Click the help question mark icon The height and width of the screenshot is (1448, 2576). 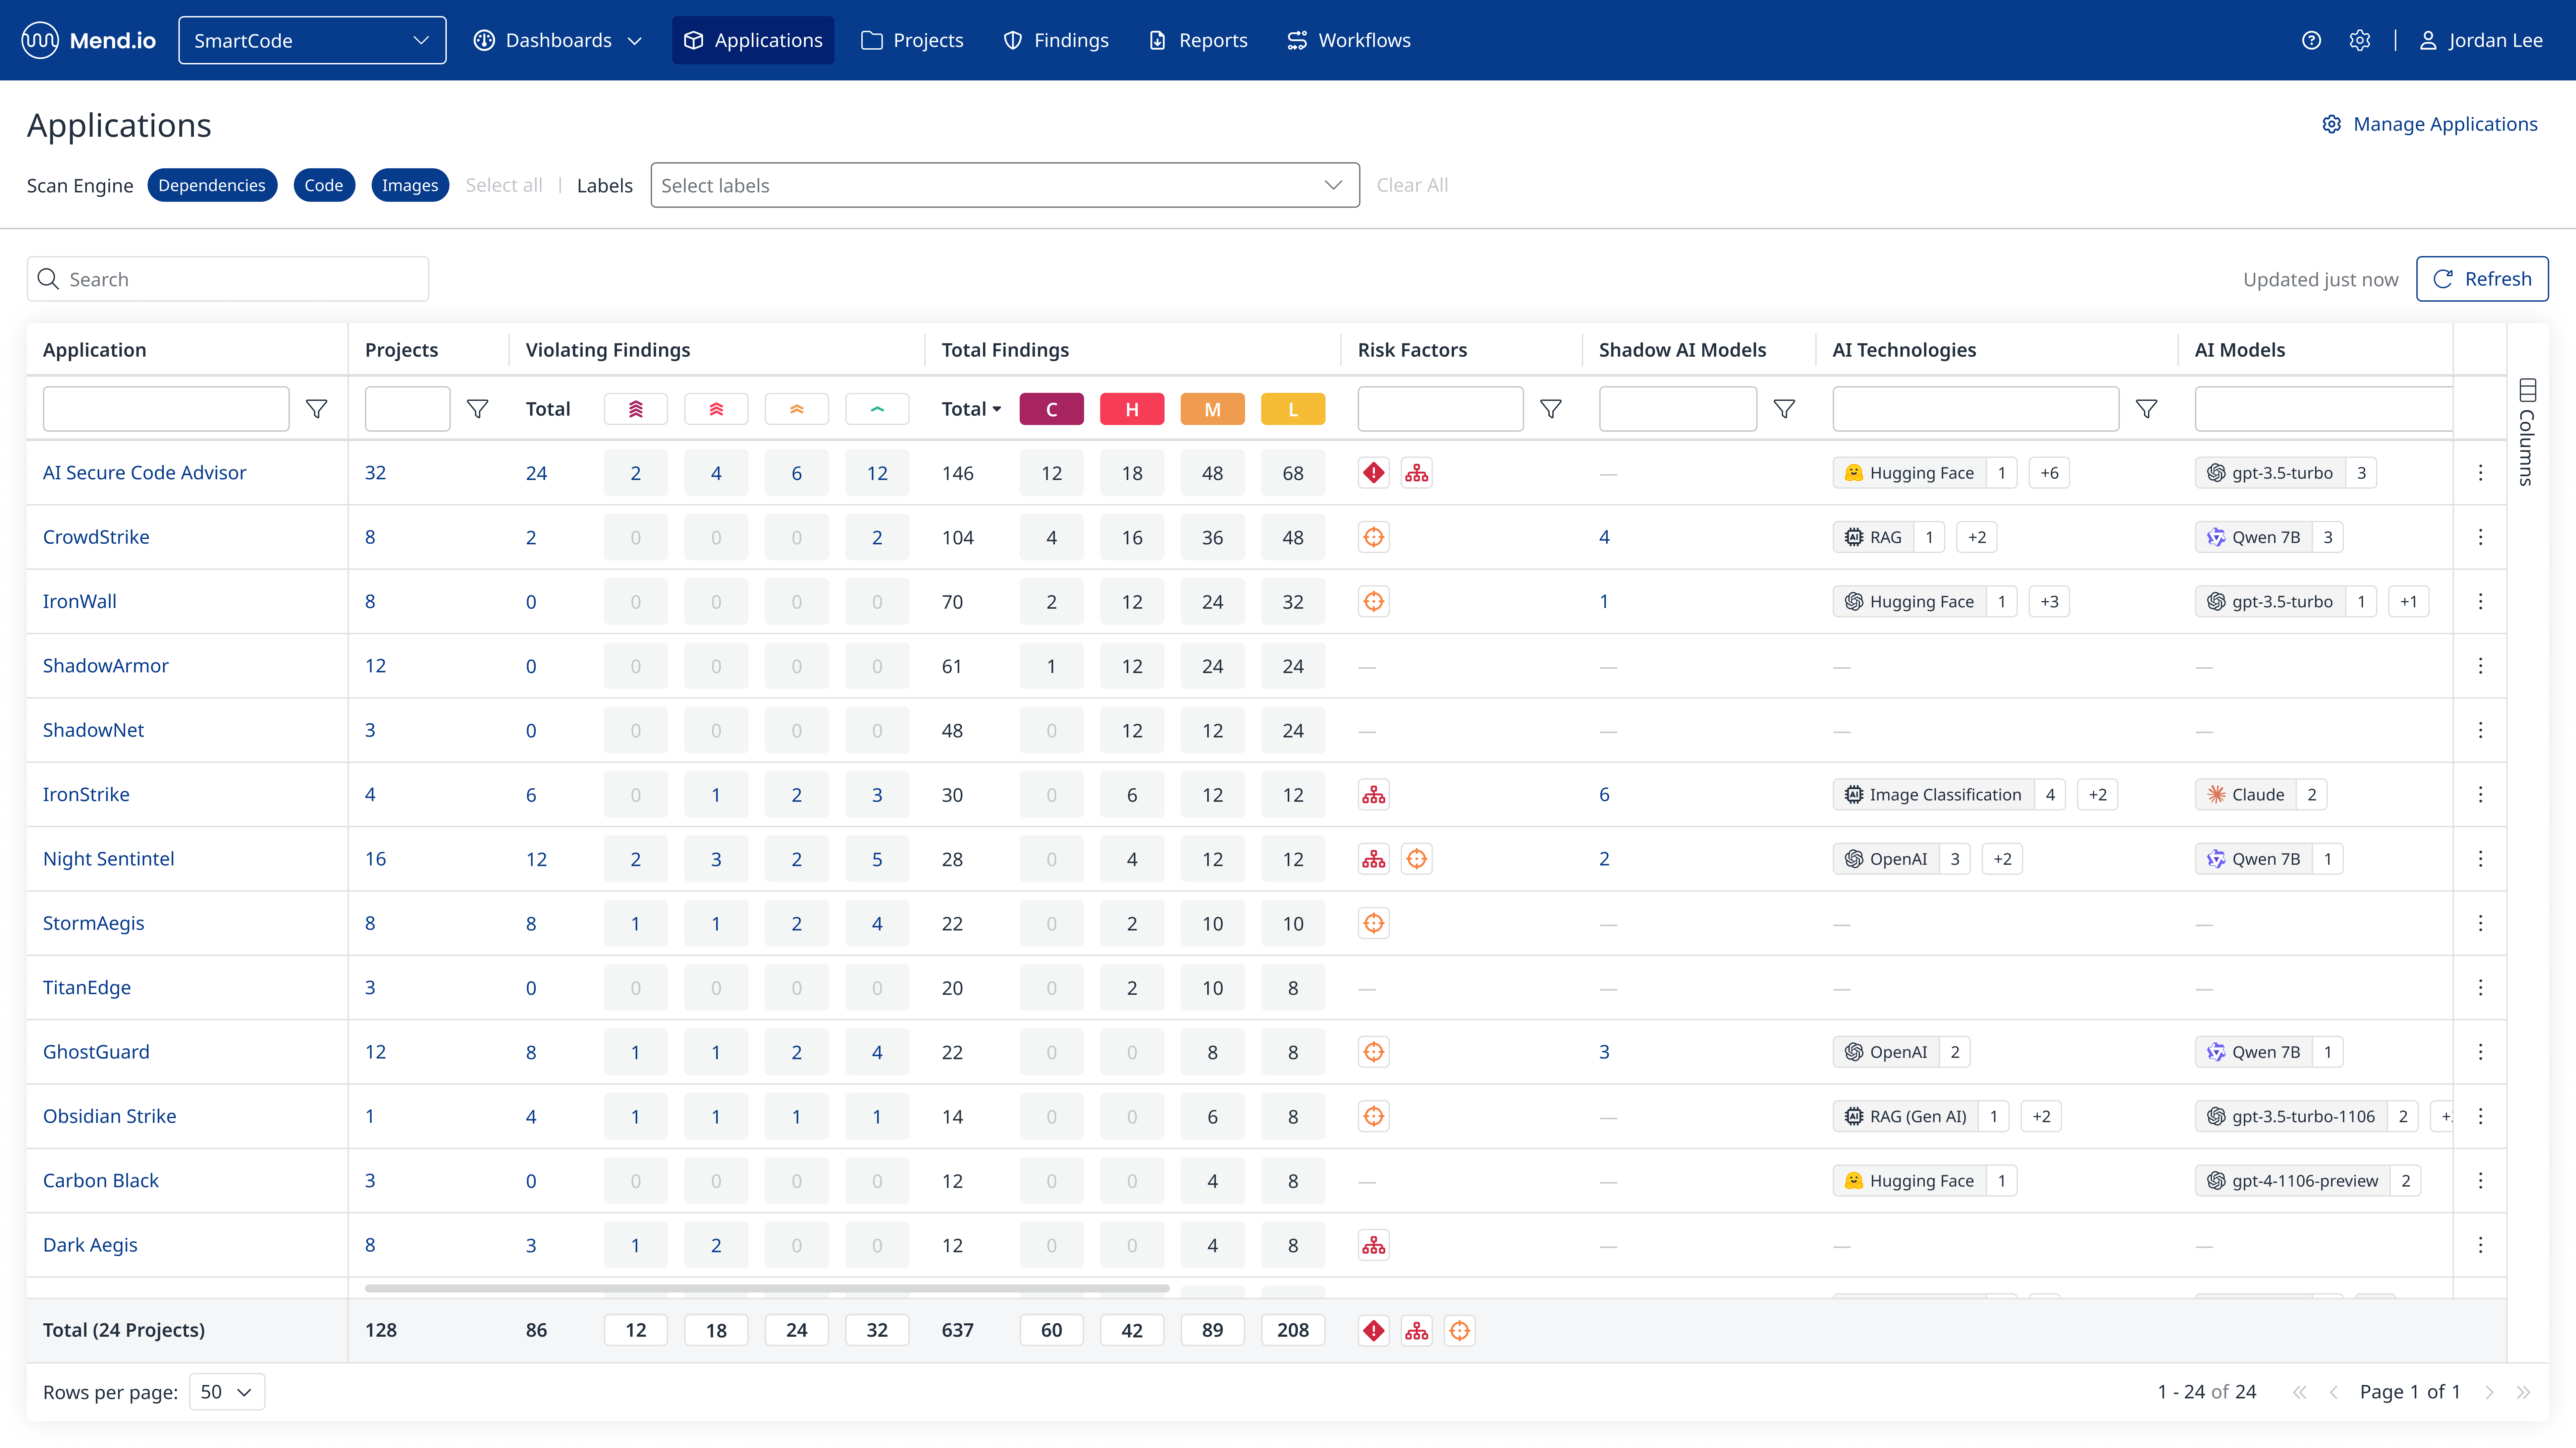click(x=2311, y=40)
